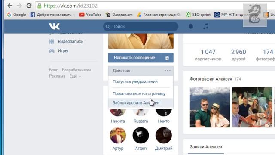Click the three-dots icon in 'Действия'
Image resolution: width=275 pixels, height=155 pixels.
pyautogui.click(x=168, y=71)
